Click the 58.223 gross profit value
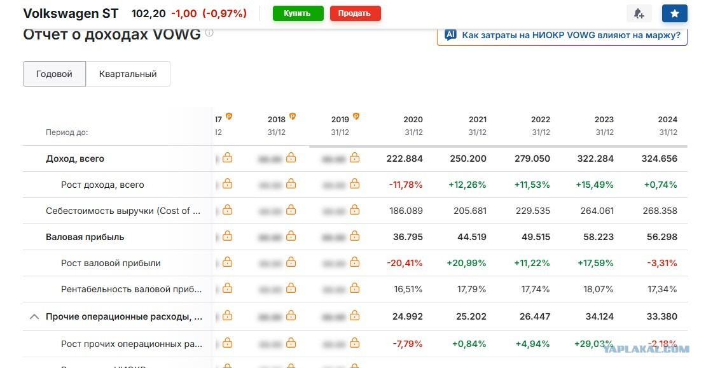706x368 pixels. pyautogui.click(x=599, y=237)
